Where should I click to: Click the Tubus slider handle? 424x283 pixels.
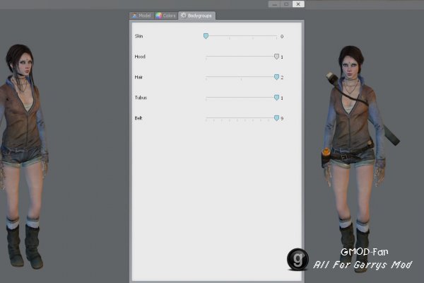pos(276,98)
